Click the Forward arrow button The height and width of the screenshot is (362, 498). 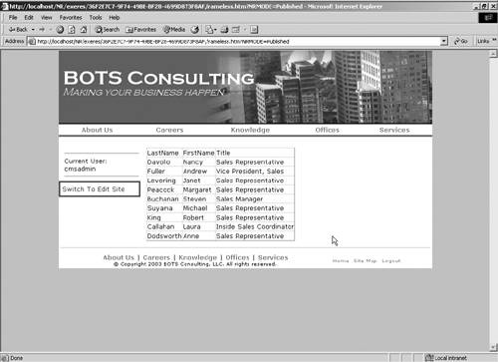42,30
